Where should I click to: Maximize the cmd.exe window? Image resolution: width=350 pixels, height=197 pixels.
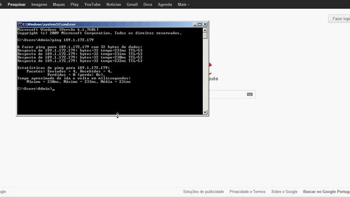point(200,24)
